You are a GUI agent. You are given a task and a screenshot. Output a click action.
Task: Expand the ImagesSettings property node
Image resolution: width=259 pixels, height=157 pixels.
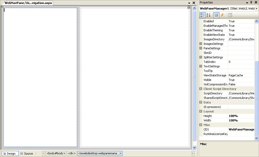[201, 44]
